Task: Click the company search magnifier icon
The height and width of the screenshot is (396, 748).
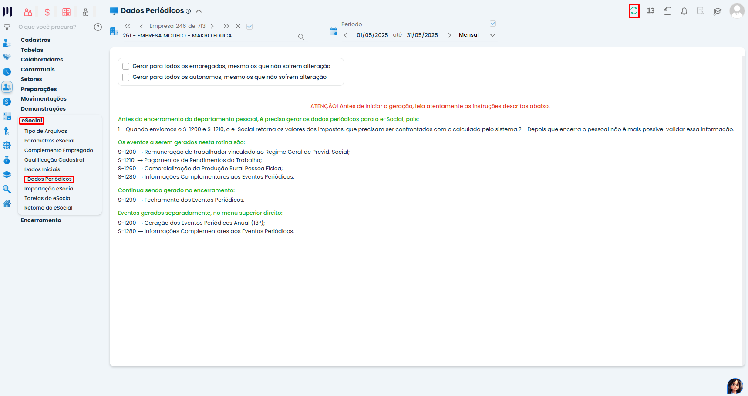Action: pyautogui.click(x=301, y=37)
